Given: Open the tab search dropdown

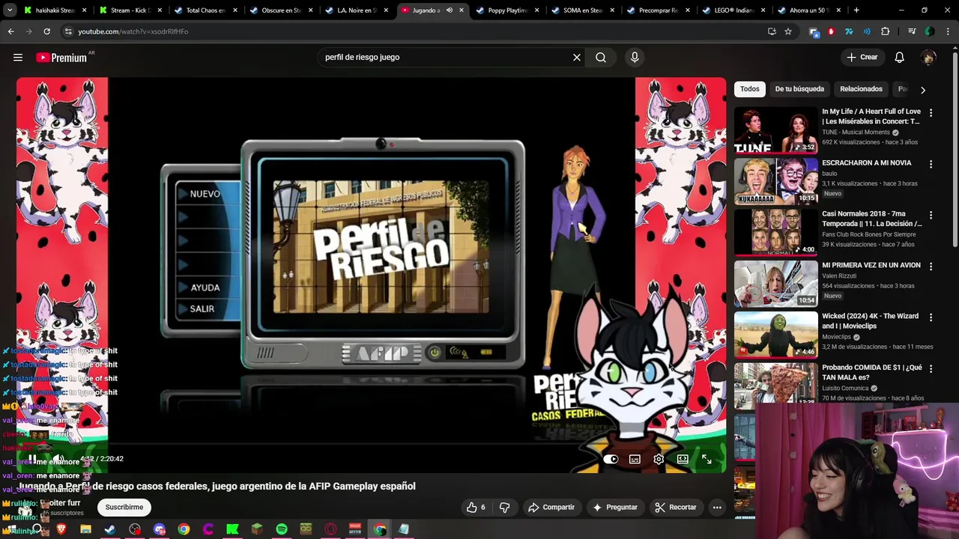Looking at the screenshot, I should 10,10.
